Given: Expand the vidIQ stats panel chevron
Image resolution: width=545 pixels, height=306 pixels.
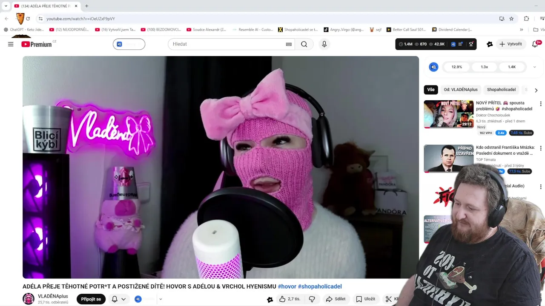Looking at the screenshot, I should (x=534, y=67).
